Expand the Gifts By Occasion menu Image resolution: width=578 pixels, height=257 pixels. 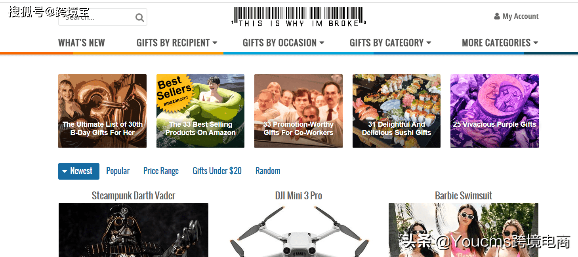(x=283, y=43)
